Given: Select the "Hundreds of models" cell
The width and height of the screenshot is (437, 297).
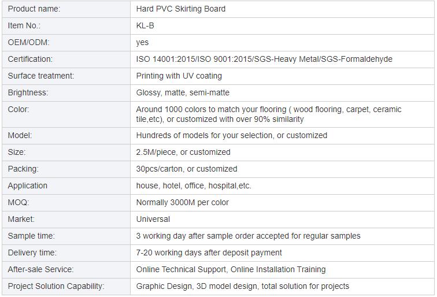Looking at the screenshot, I should click(231, 136).
